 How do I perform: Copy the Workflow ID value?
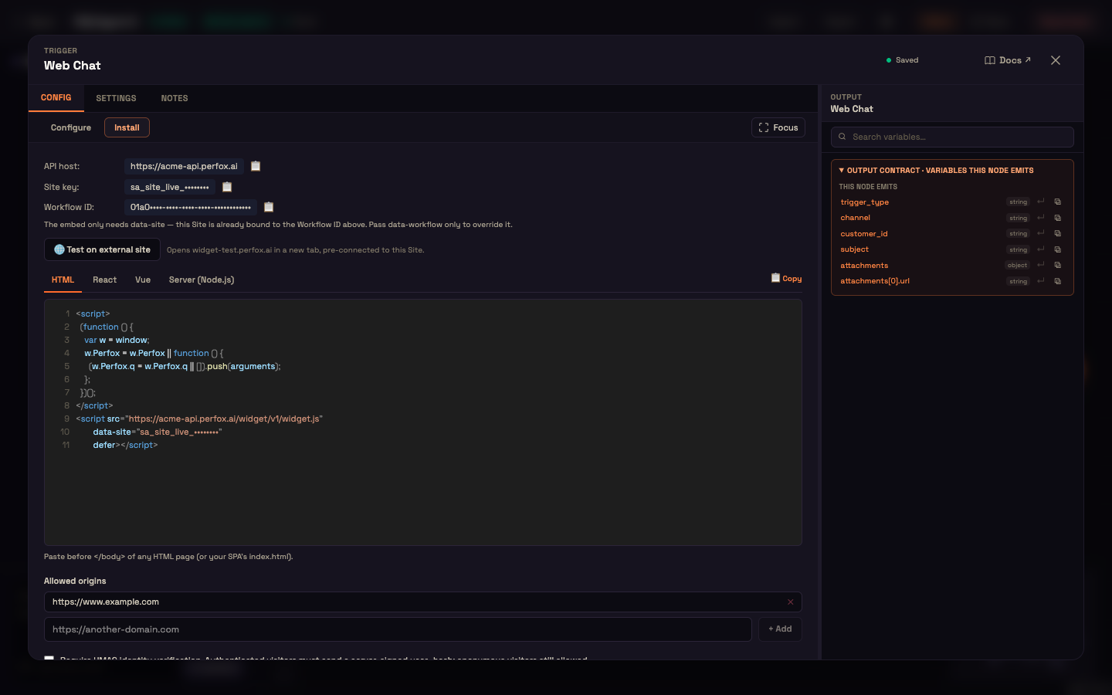click(269, 207)
